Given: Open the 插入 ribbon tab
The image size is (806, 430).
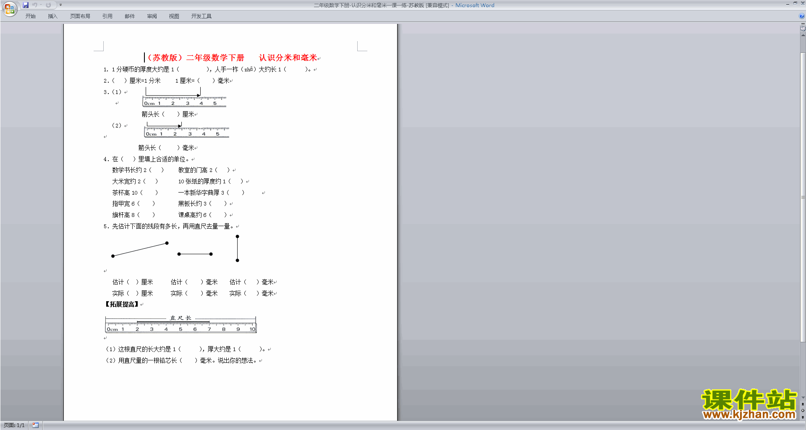Looking at the screenshot, I should [x=52, y=16].
